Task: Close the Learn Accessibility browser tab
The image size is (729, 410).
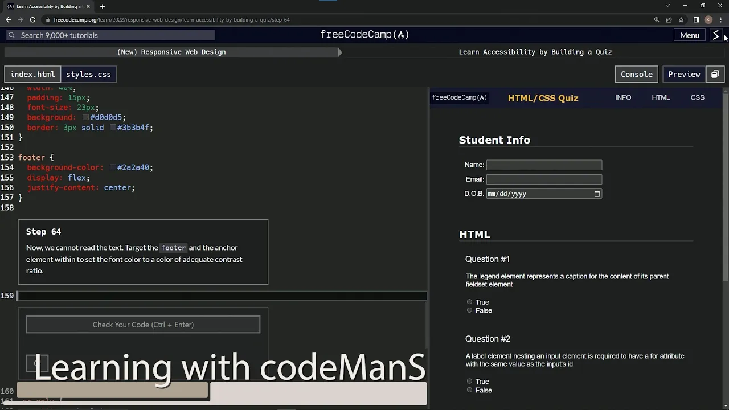Action: [88, 6]
